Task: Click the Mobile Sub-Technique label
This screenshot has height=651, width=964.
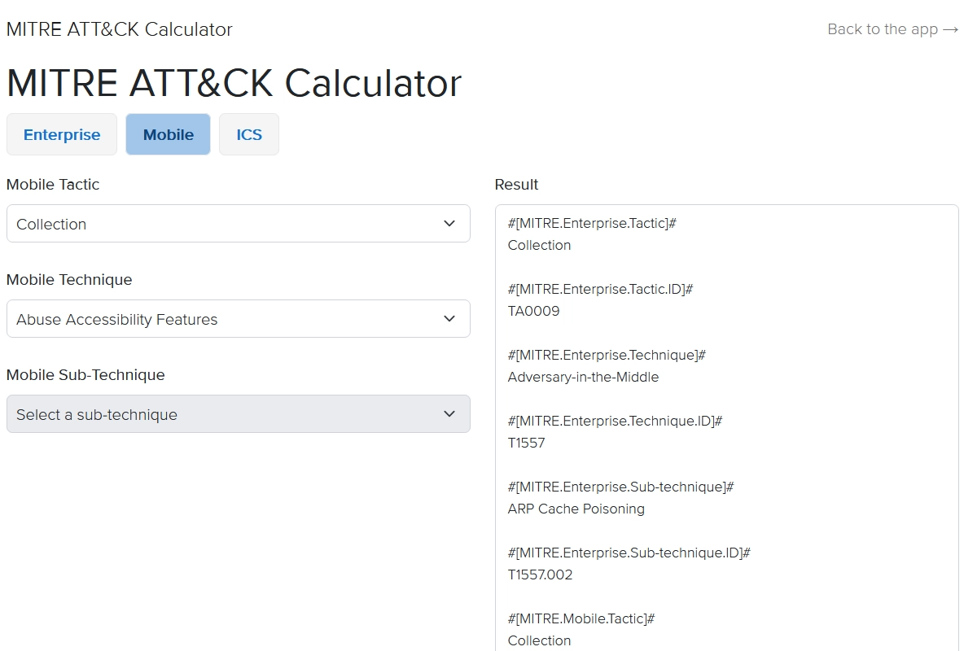Action: [85, 375]
